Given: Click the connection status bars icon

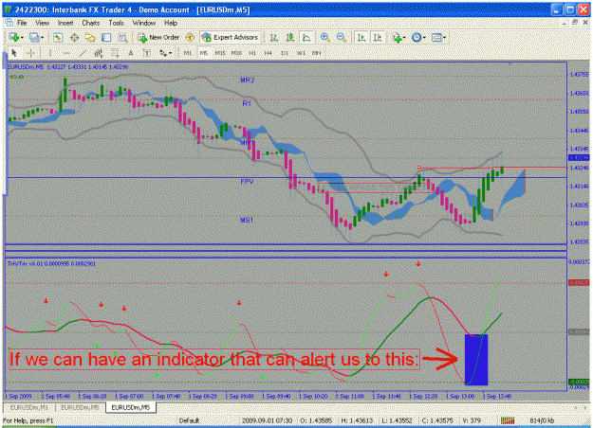Looking at the screenshot, I should [x=508, y=420].
